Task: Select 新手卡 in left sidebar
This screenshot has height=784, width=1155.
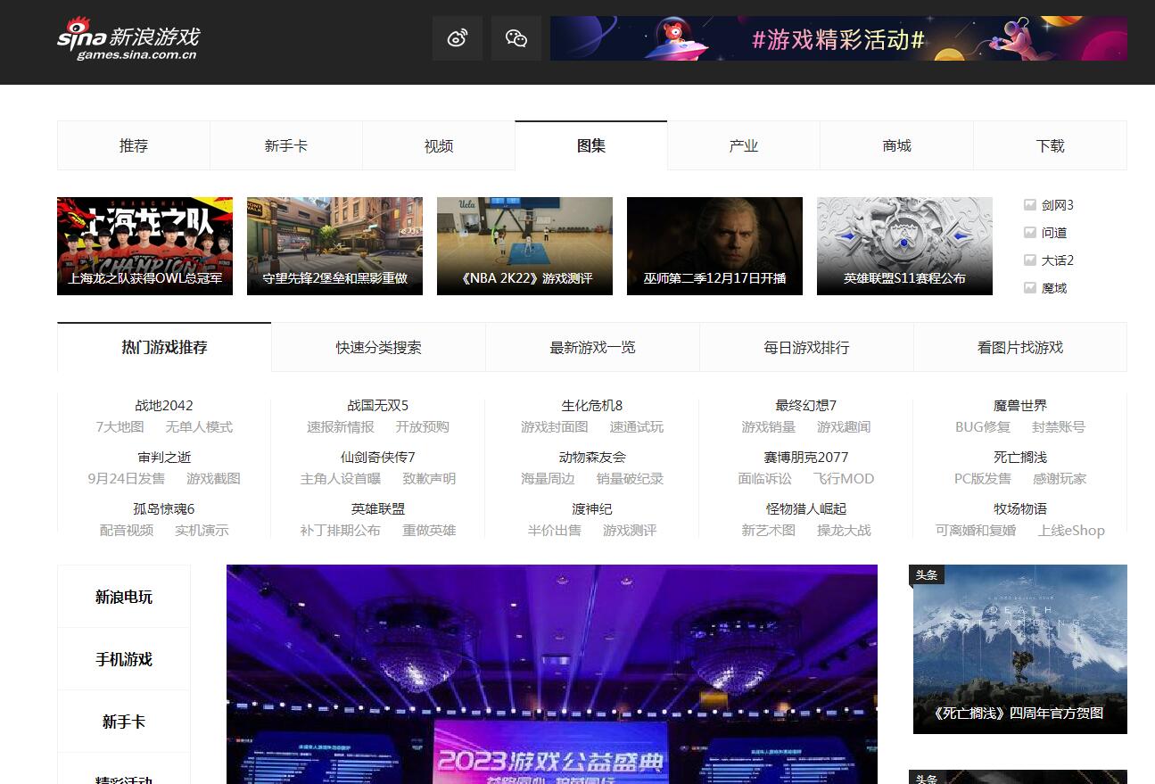Action: coord(124,722)
